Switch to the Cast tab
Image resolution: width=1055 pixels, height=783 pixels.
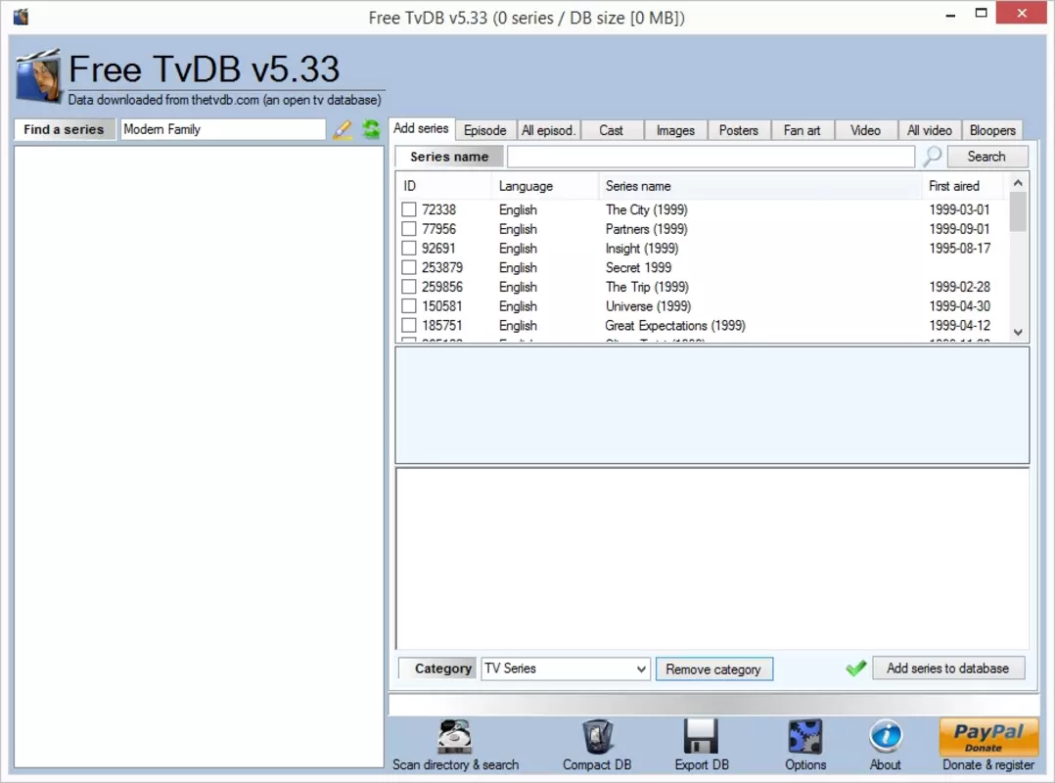(x=611, y=130)
